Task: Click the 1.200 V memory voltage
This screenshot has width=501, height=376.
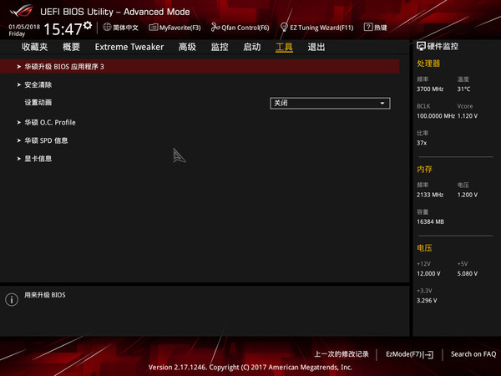Action: [x=468, y=195]
